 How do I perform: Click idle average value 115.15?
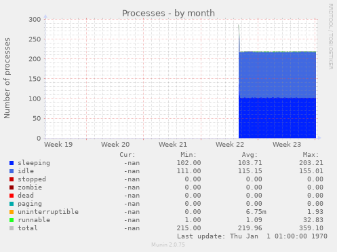pyautogui.click(x=250, y=171)
